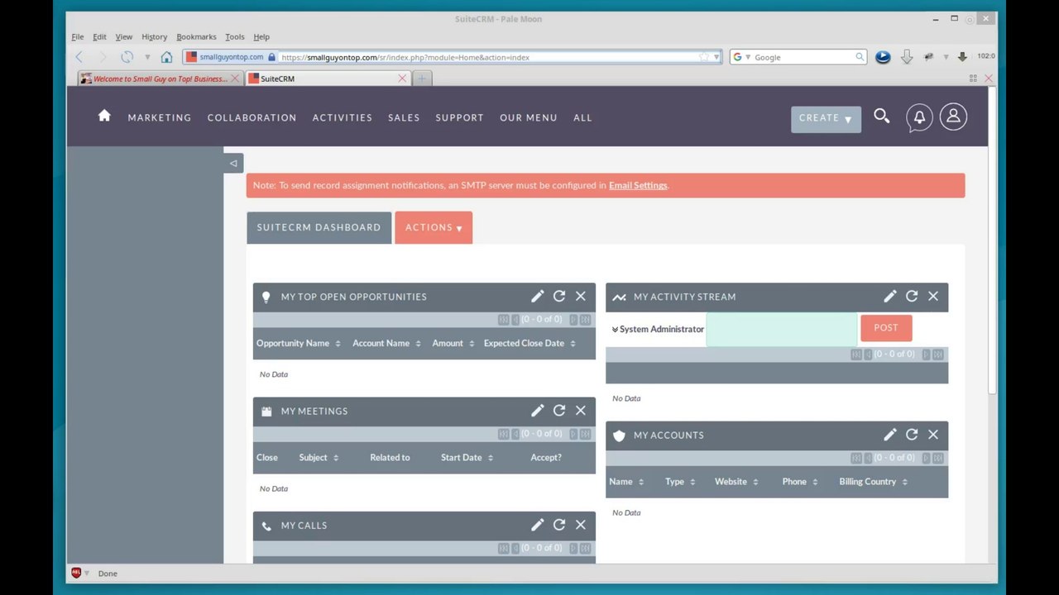This screenshot has width=1059, height=595.
Task: Click the page vertical scrollbar
Action: coord(992,240)
